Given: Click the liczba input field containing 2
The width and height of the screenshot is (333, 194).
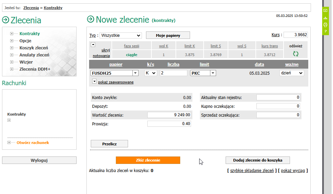Looking at the screenshot, I should (173, 73).
